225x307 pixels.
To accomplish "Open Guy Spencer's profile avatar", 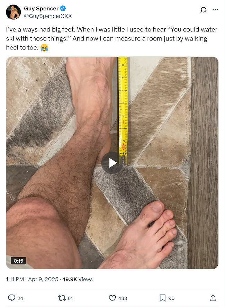I will pos(13,12).
